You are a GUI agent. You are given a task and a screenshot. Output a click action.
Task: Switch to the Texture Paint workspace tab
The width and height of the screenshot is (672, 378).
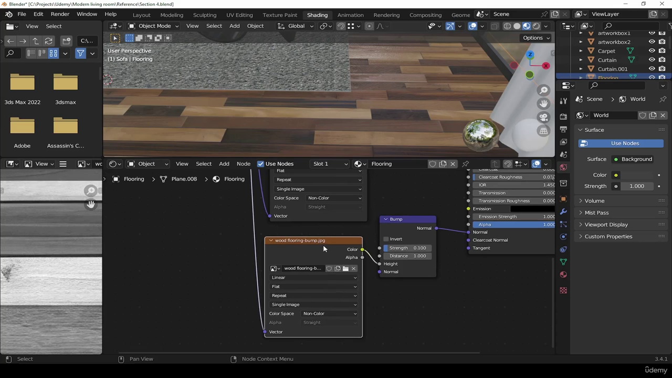[280, 15]
